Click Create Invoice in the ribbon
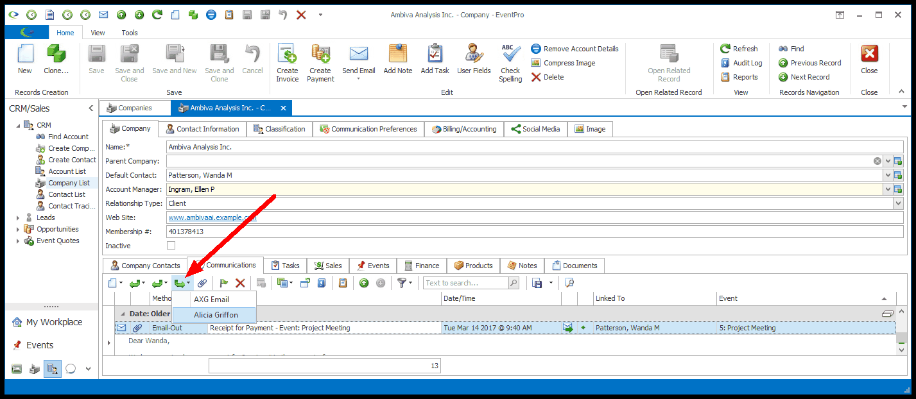The height and width of the screenshot is (399, 916). pos(287,63)
